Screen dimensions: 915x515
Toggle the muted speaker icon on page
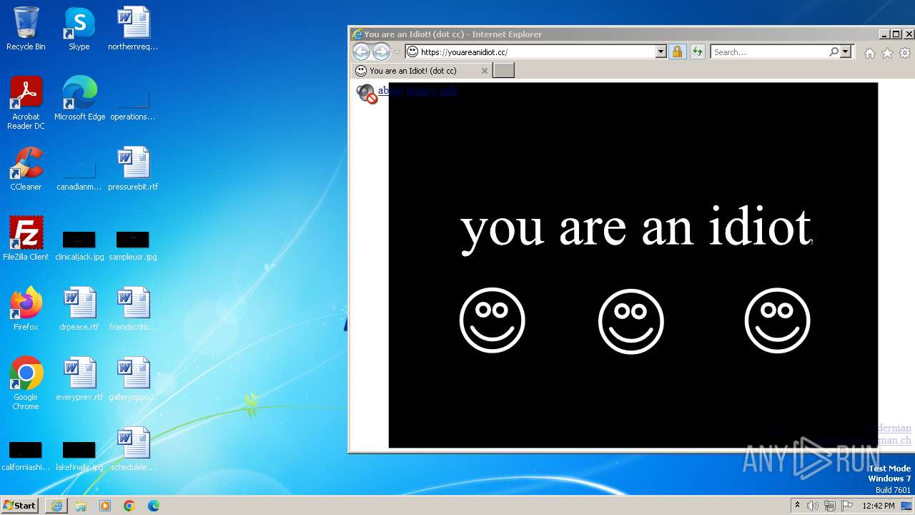click(x=366, y=94)
